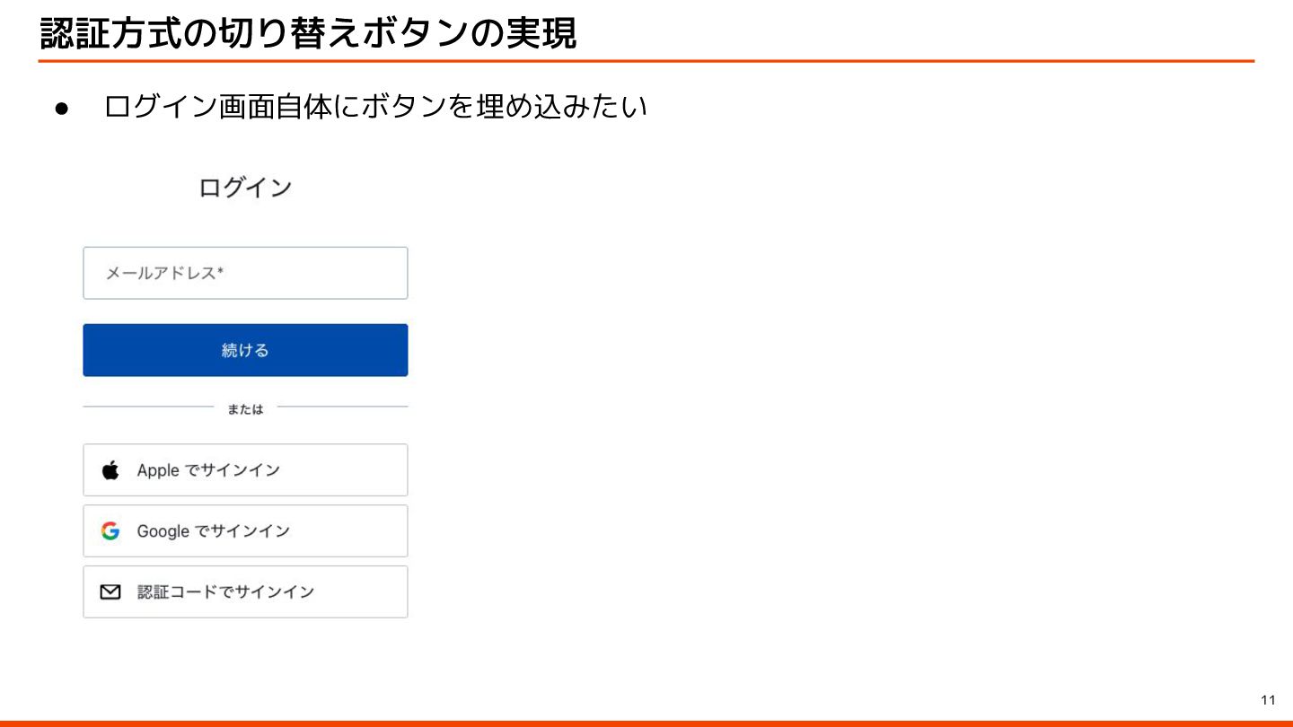Click the Apple logo icon
Screen dimensions: 1293x727
[110, 470]
